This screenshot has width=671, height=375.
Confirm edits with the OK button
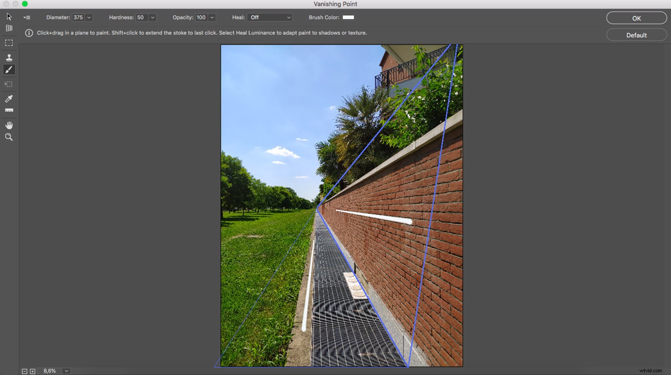point(636,18)
